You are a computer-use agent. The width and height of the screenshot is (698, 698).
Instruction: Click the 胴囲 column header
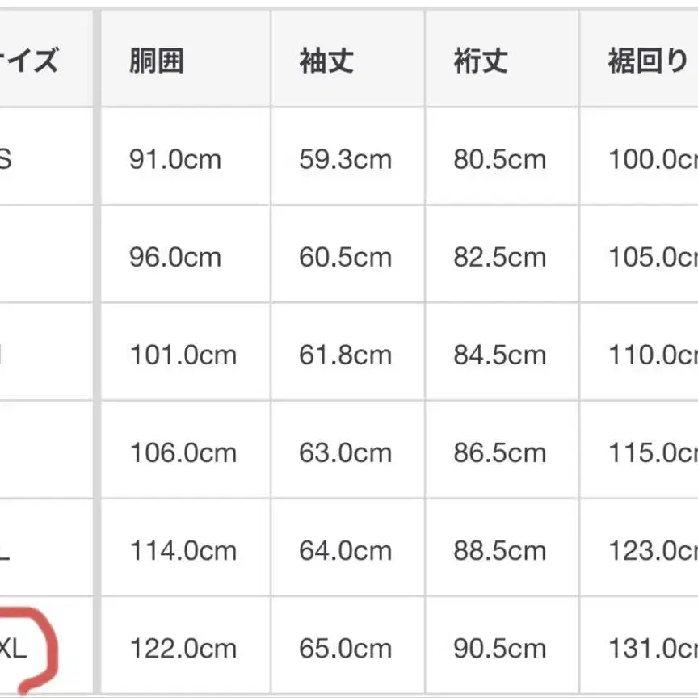[157, 61]
